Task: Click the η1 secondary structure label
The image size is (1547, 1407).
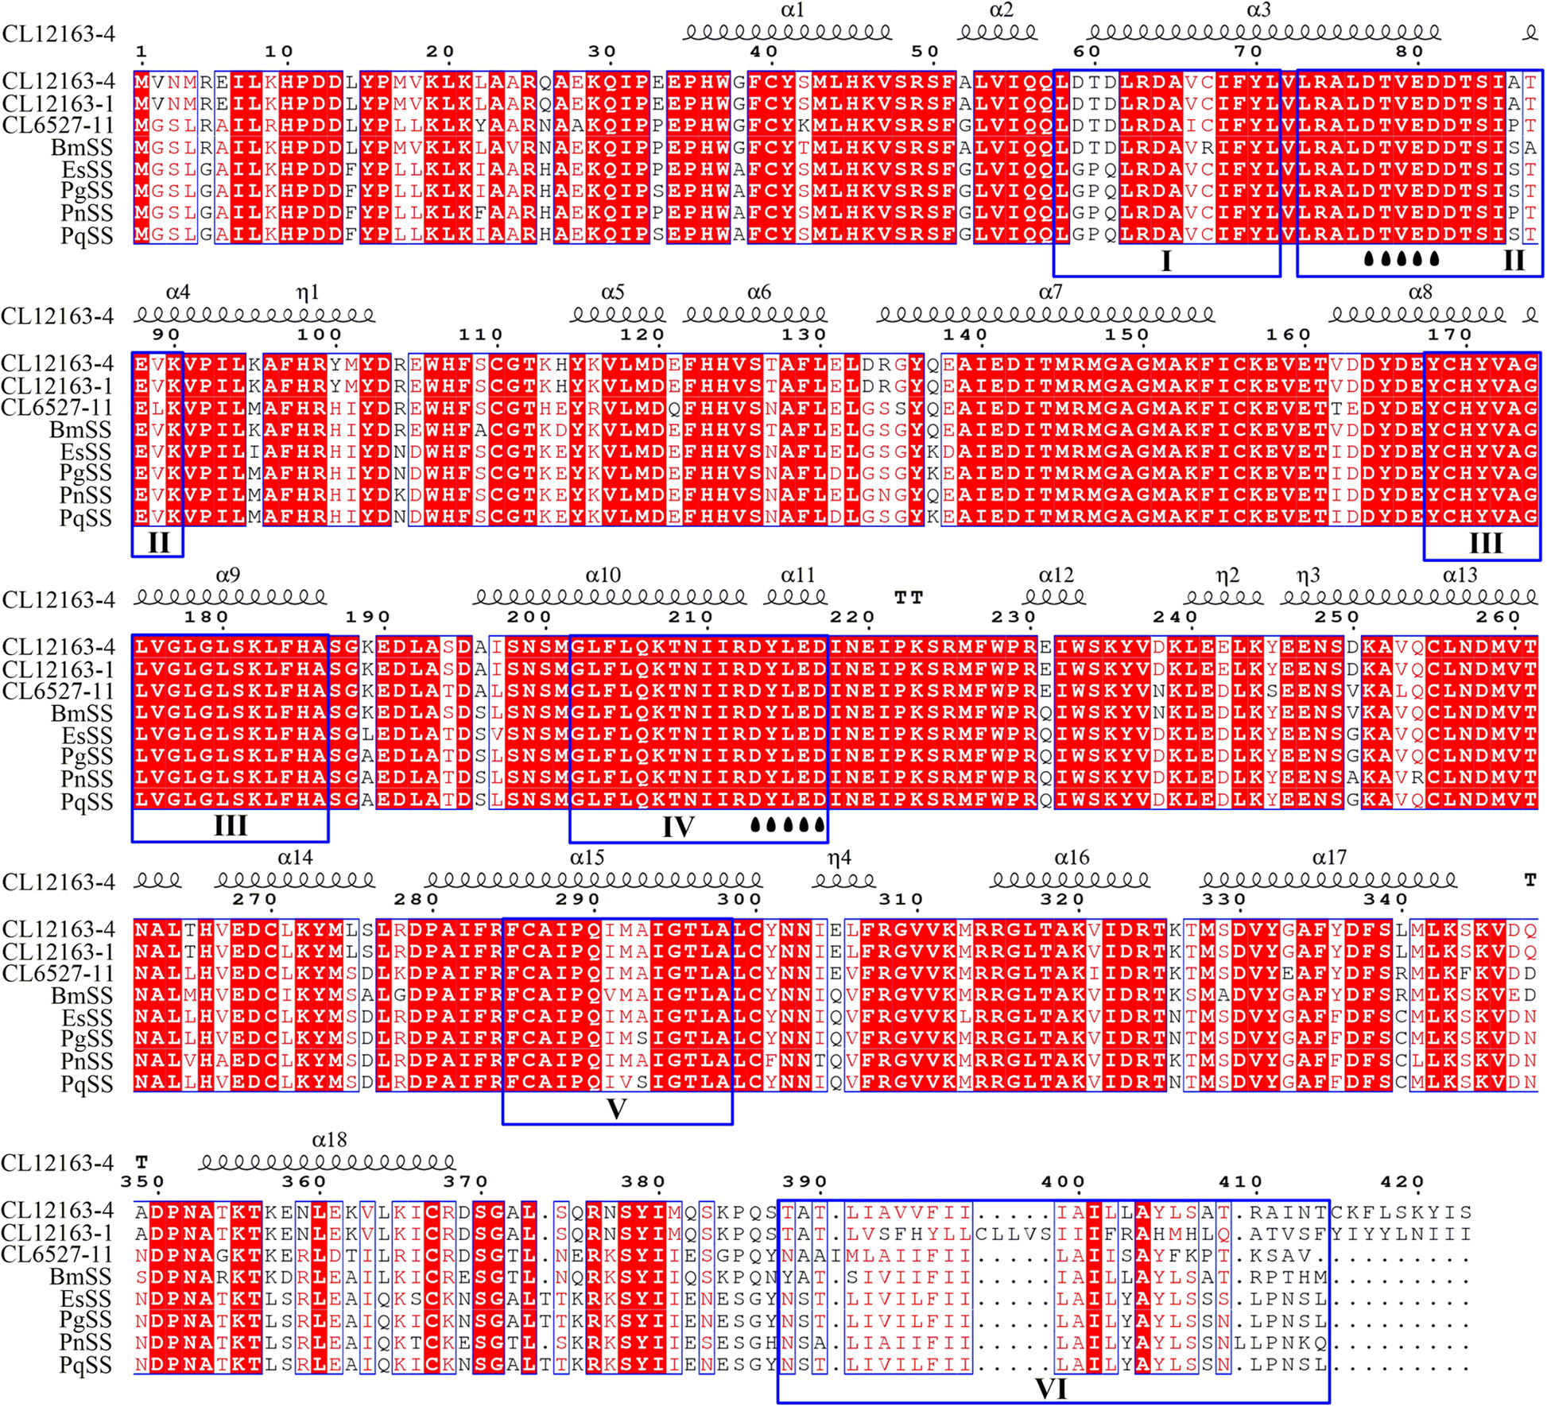Action: pyautogui.click(x=308, y=293)
